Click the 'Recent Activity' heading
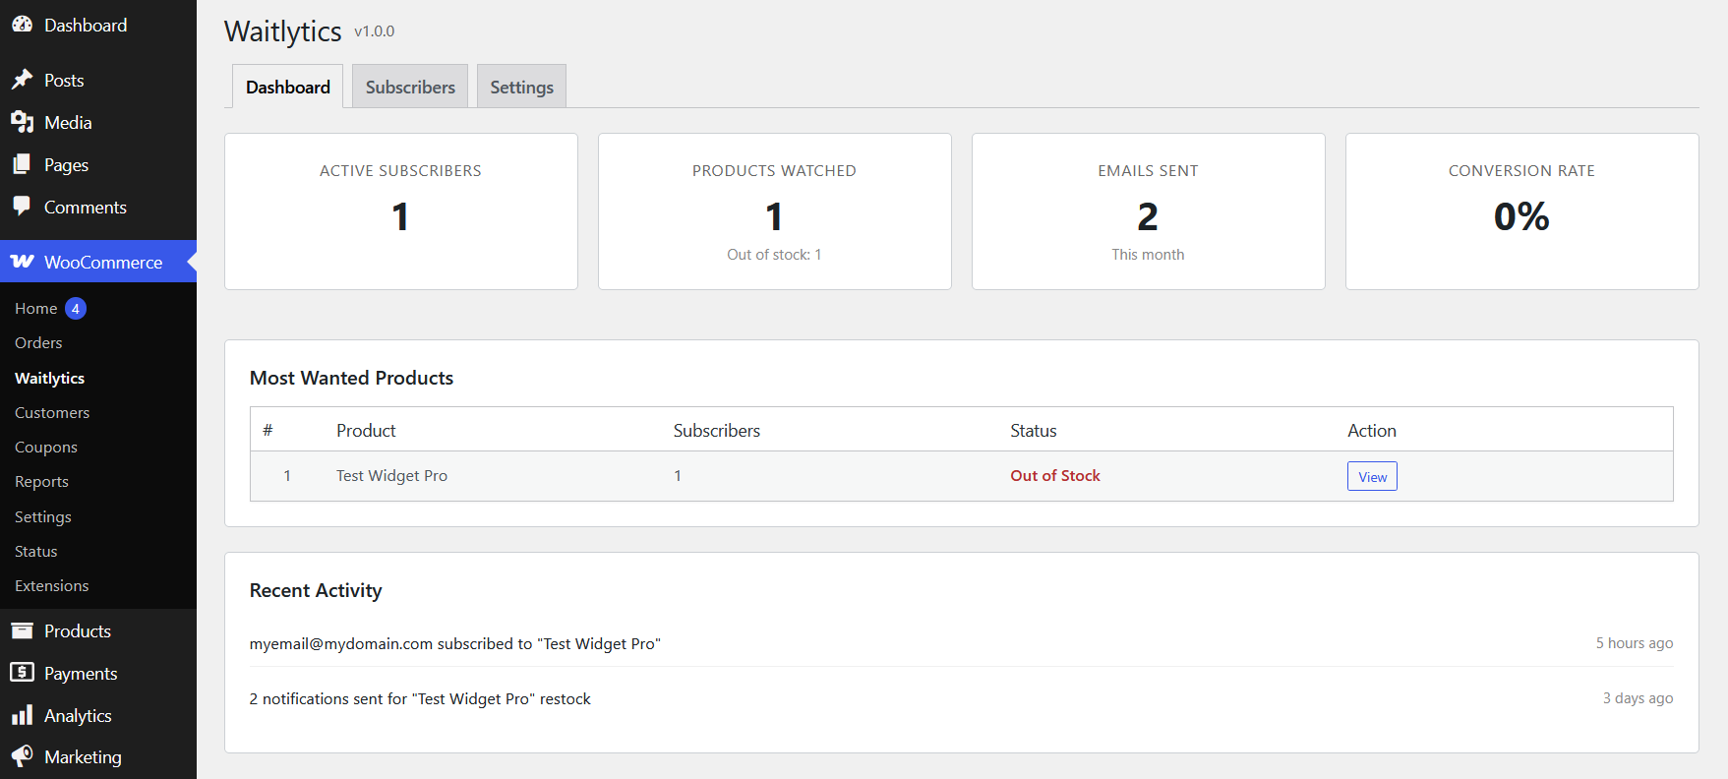Screen dimensions: 1728x779 coord(316,590)
